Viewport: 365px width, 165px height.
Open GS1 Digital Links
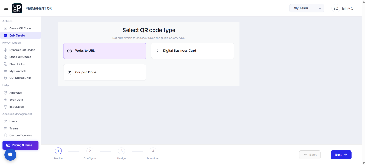(x=20, y=78)
